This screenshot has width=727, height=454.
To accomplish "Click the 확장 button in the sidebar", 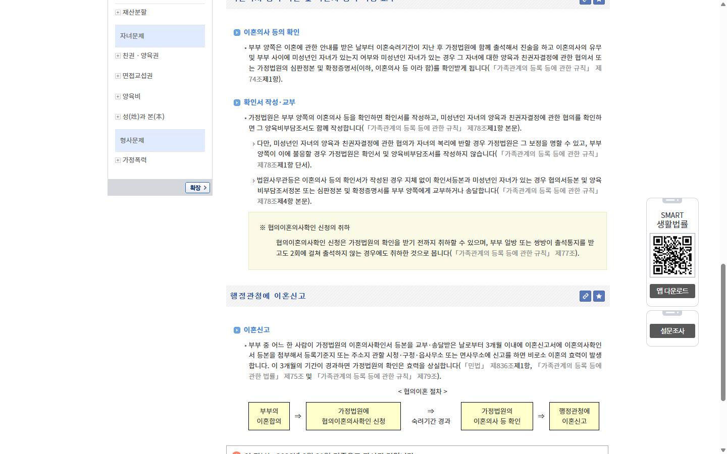I will pyautogui.click(x=197, y=188).
